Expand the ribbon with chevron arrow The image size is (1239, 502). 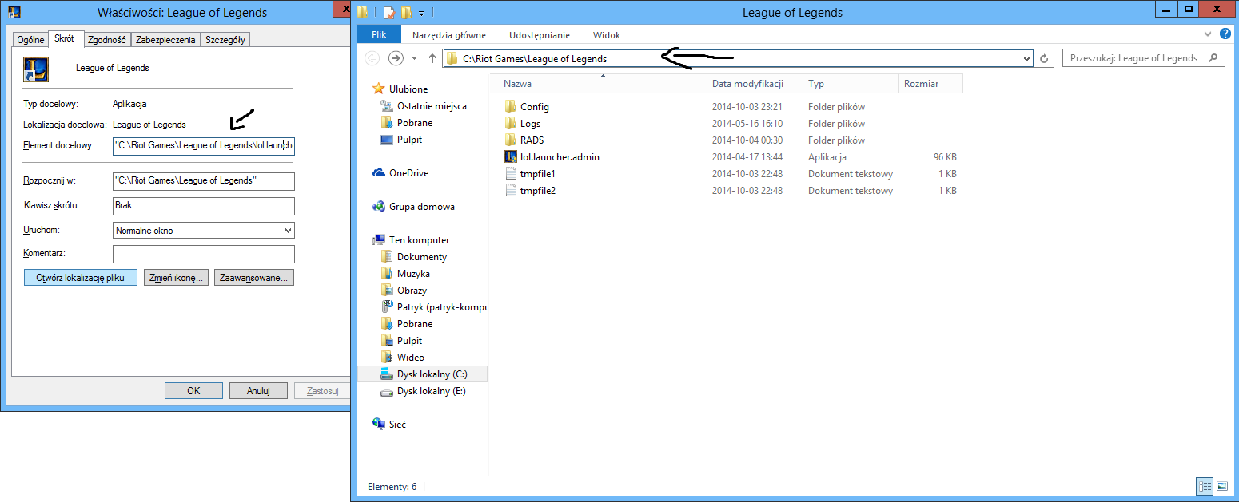[x=1208, y=35]
